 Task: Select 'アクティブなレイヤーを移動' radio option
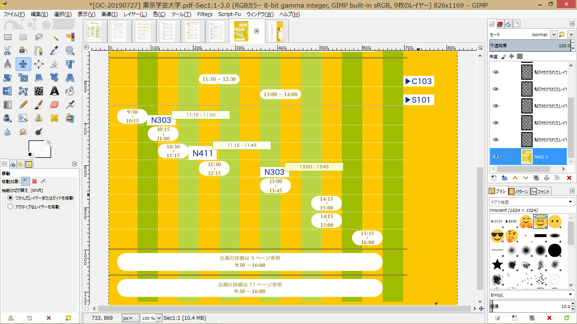tap(11, 207)
